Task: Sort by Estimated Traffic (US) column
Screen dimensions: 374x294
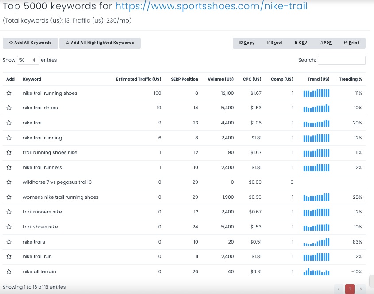Action: (x=139, y=79)
